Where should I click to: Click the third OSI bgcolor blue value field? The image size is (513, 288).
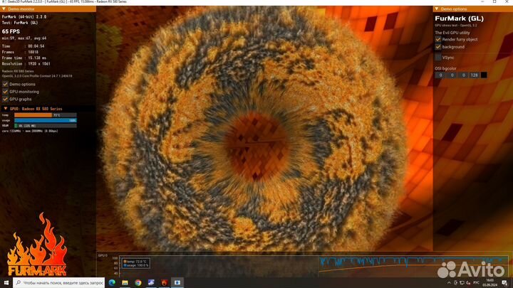(463, 75)
